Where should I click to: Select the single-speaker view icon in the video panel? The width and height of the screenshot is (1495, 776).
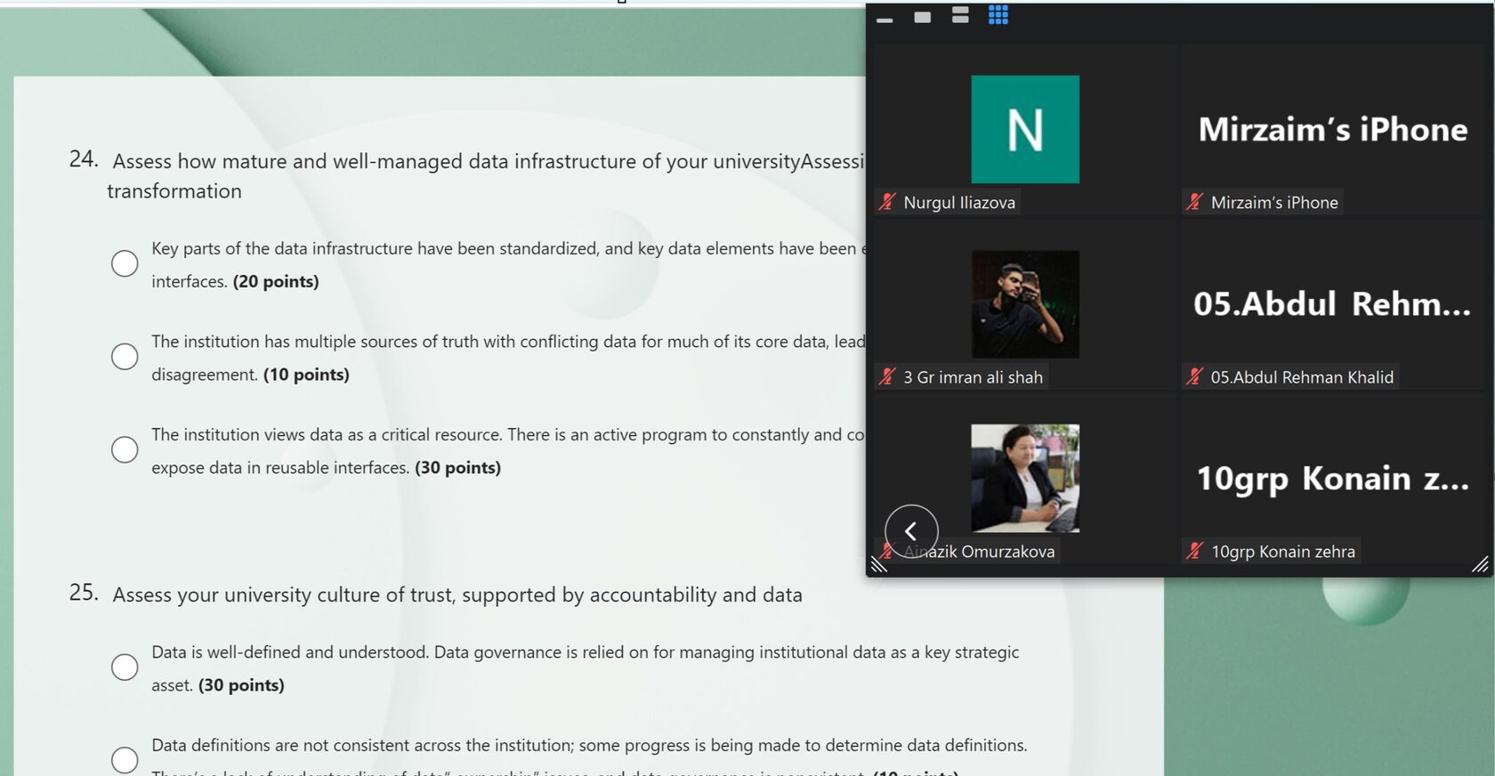923,17
